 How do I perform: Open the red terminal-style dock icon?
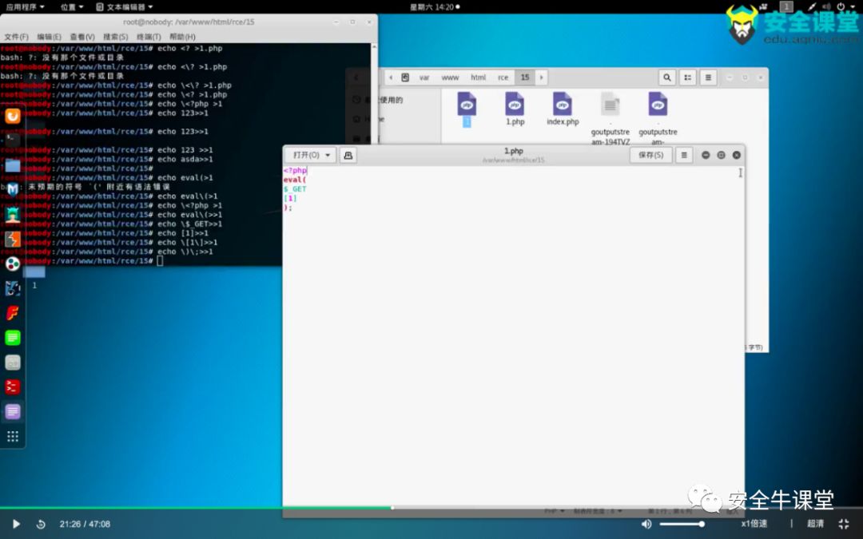(x=12, y=387)
